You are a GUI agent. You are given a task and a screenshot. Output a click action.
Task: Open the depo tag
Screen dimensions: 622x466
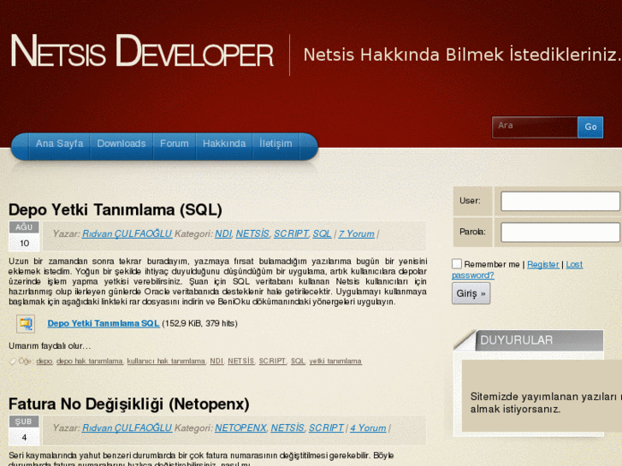coord(44,362)
